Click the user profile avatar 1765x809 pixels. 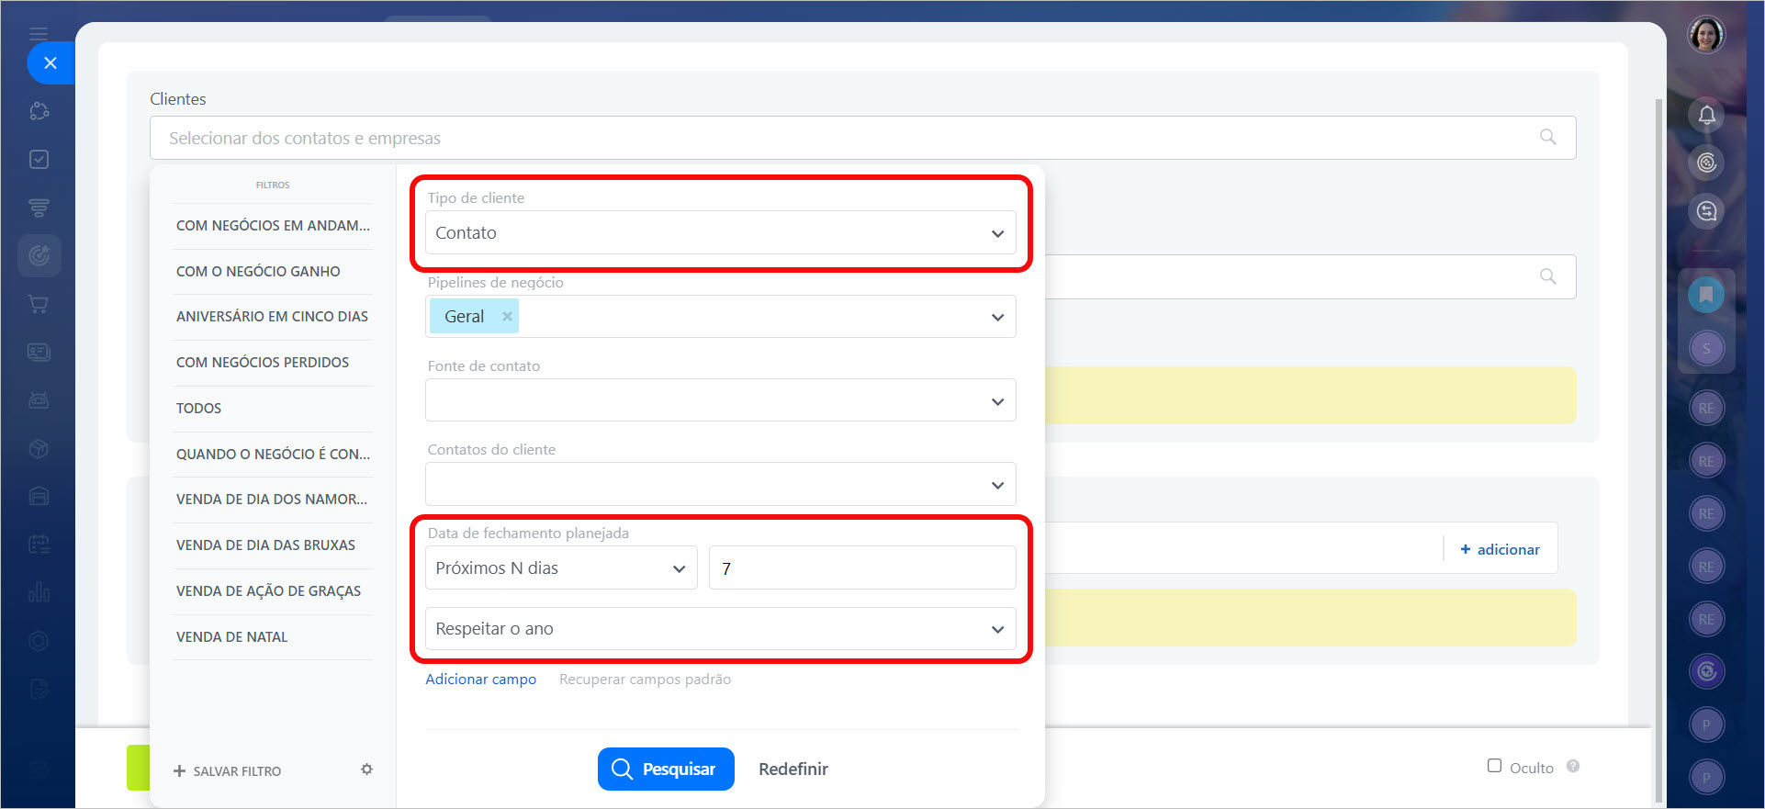1706,35
